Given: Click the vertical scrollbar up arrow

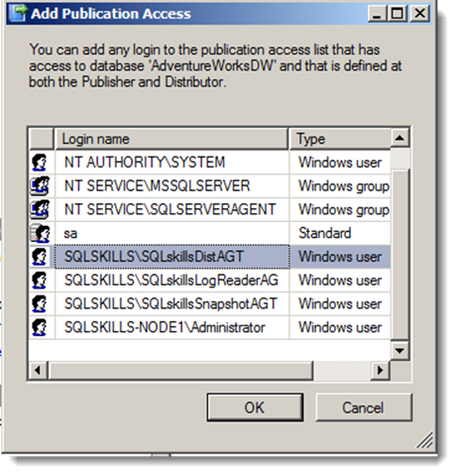Looking at the screenshot, I should (400, 138).
